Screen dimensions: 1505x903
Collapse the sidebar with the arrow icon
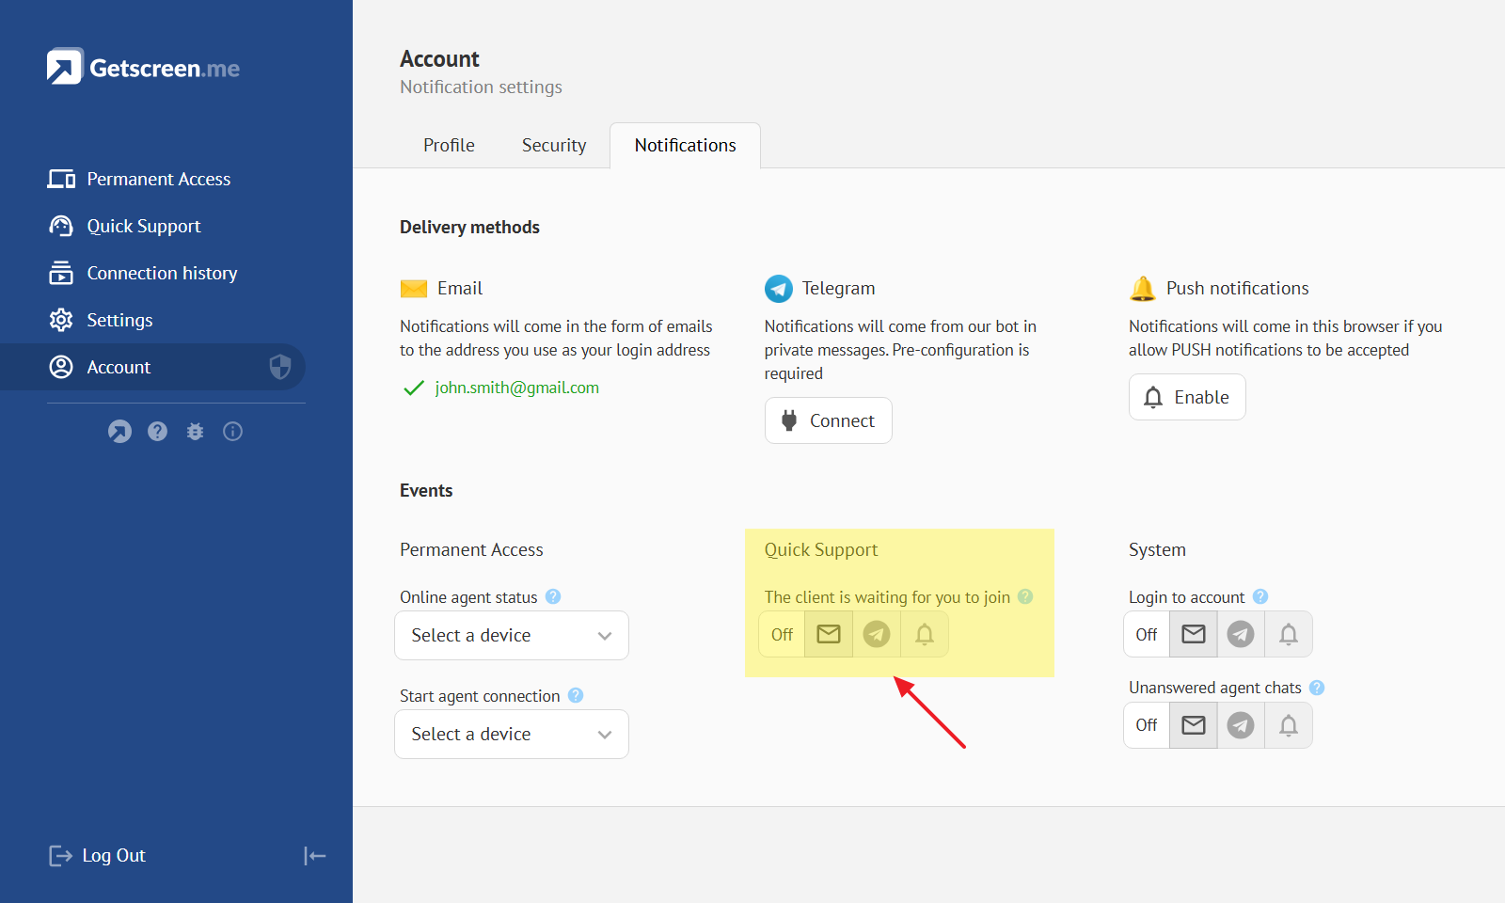pos(314,856)
